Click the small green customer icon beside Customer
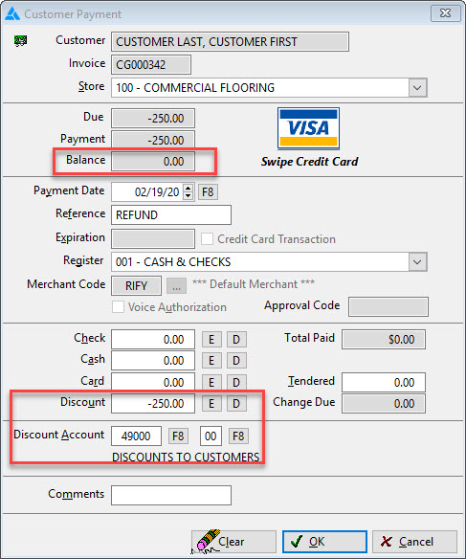Viewport: 466px width, 559px height. coord(20,41)
